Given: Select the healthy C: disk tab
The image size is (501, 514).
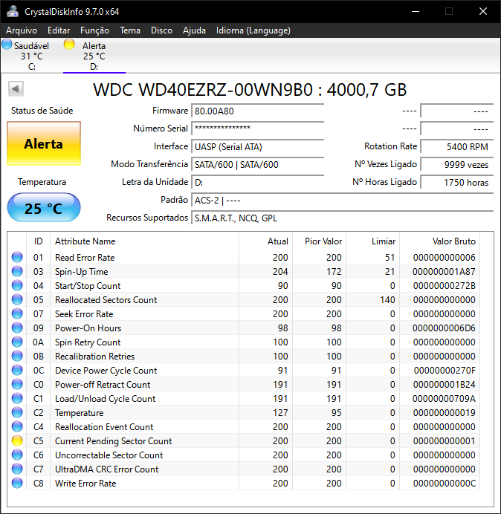Looking at the screenshot, I should point(31,56).
